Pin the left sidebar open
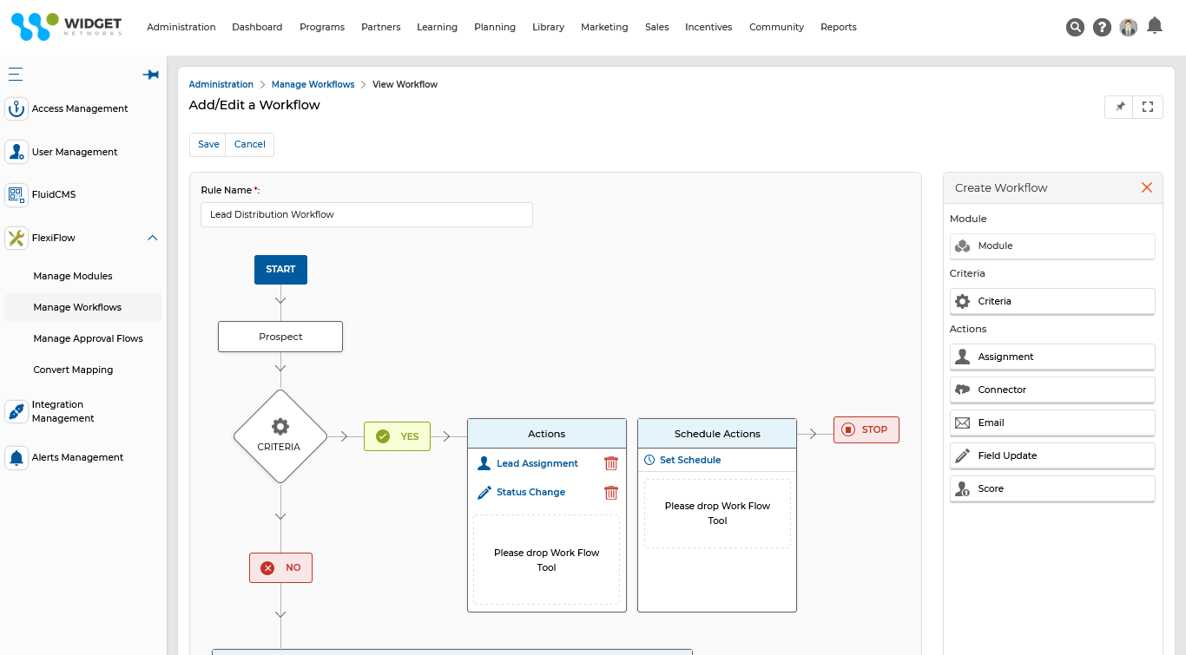1186x655 pixels. click(x=150, y=75)
